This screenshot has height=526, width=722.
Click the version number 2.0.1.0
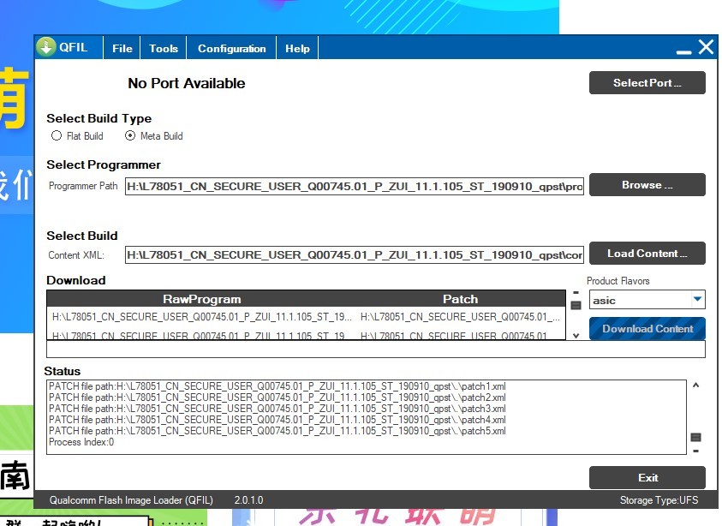click(248, 500)
